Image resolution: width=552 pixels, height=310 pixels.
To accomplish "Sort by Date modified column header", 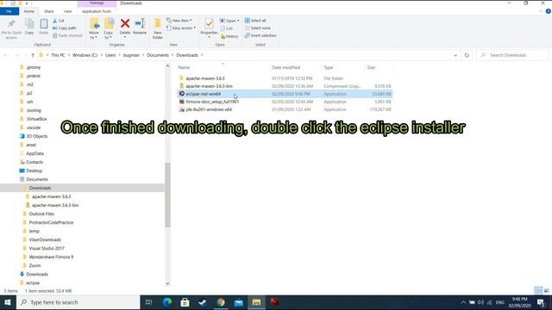I will pos(285,67).
